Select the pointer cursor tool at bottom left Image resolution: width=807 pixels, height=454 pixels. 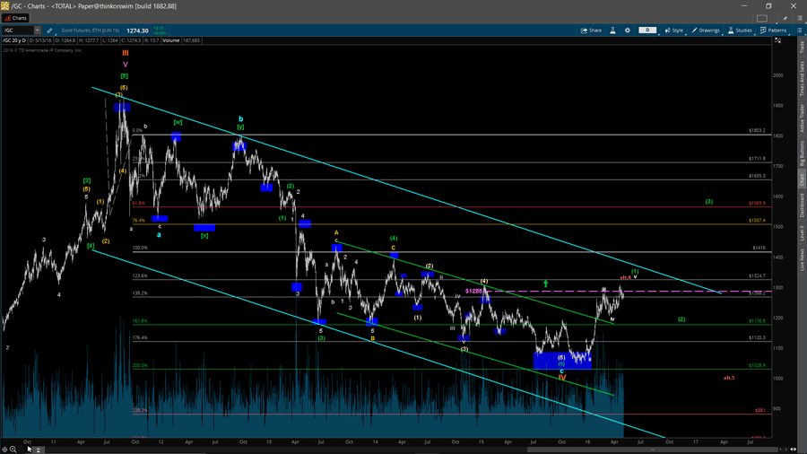pos(30,450)
